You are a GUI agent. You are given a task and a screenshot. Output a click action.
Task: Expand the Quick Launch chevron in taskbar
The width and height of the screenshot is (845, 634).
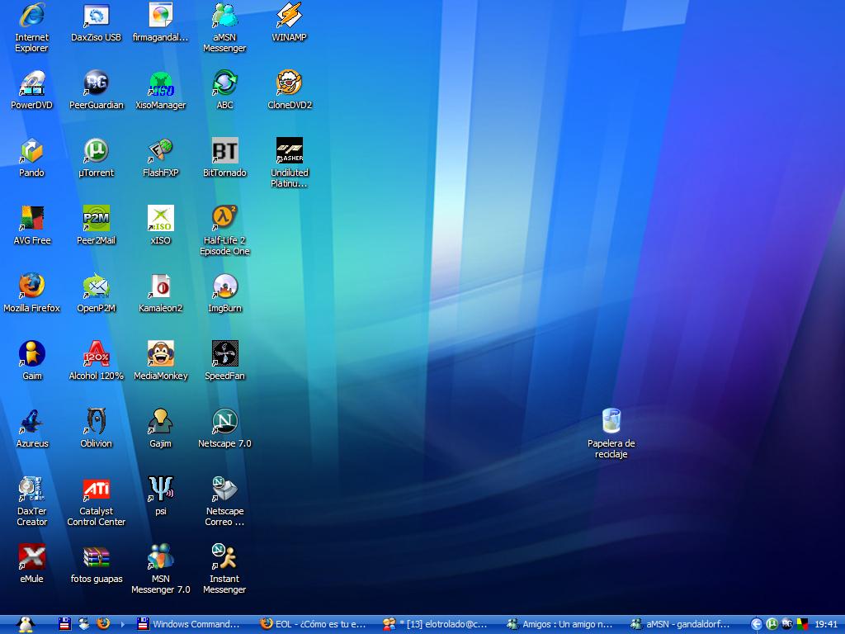pos(123,624)
